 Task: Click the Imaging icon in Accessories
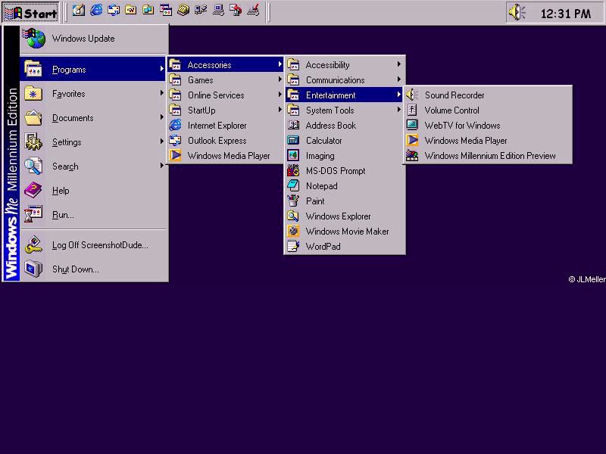coord(293,155)
